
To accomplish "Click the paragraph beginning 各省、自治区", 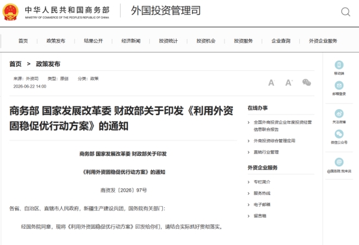I will [x=87, y=209].
